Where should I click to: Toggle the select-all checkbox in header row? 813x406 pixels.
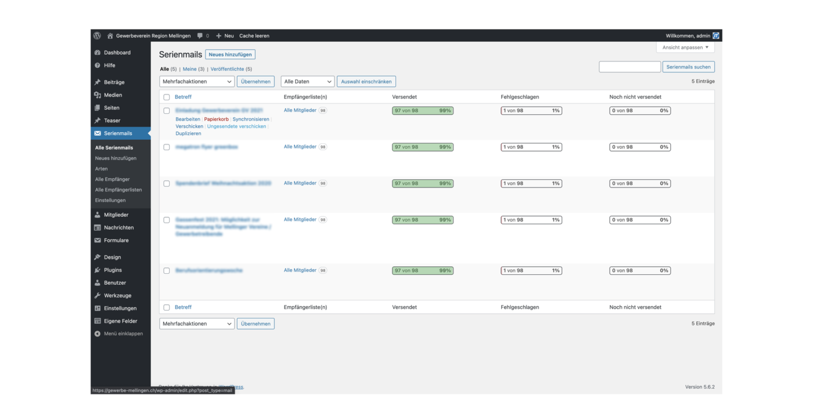(x=167, y=97)
